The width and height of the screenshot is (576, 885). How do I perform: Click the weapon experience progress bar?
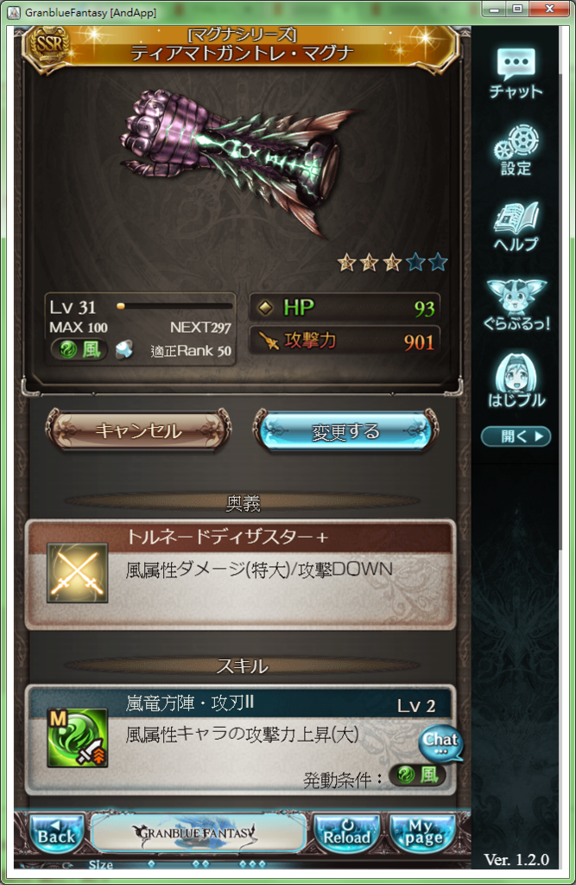[174, 307]
